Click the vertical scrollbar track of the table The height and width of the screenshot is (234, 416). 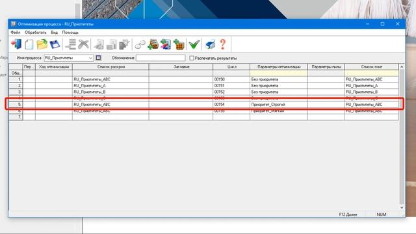click(402, 137)
